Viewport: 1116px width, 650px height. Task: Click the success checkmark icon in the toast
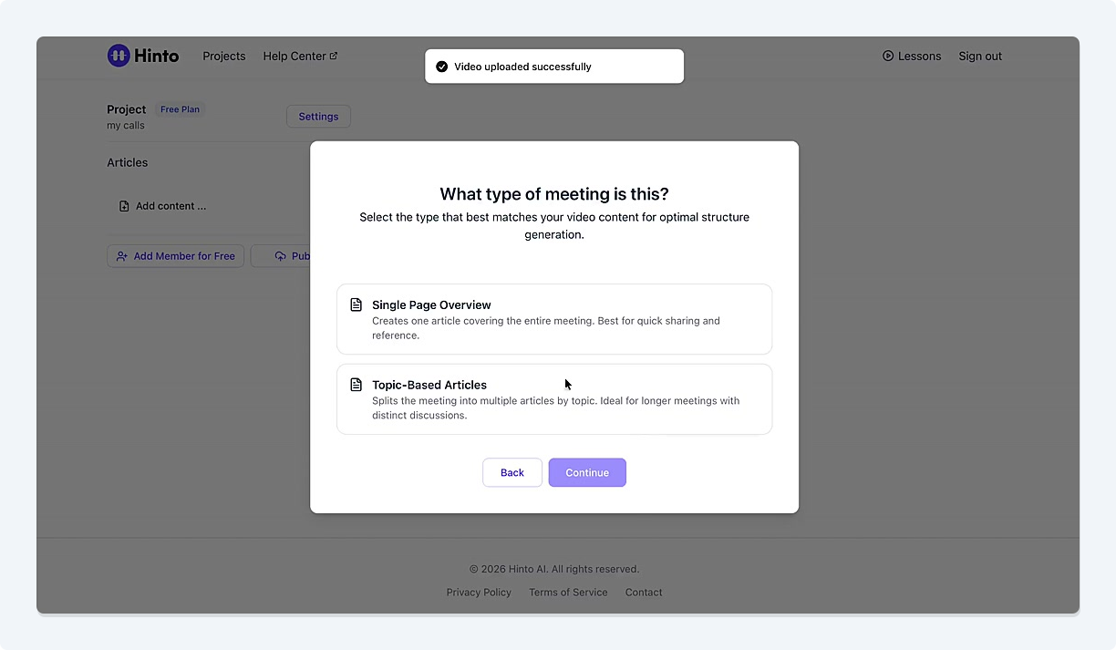click(x=442, y=67)
